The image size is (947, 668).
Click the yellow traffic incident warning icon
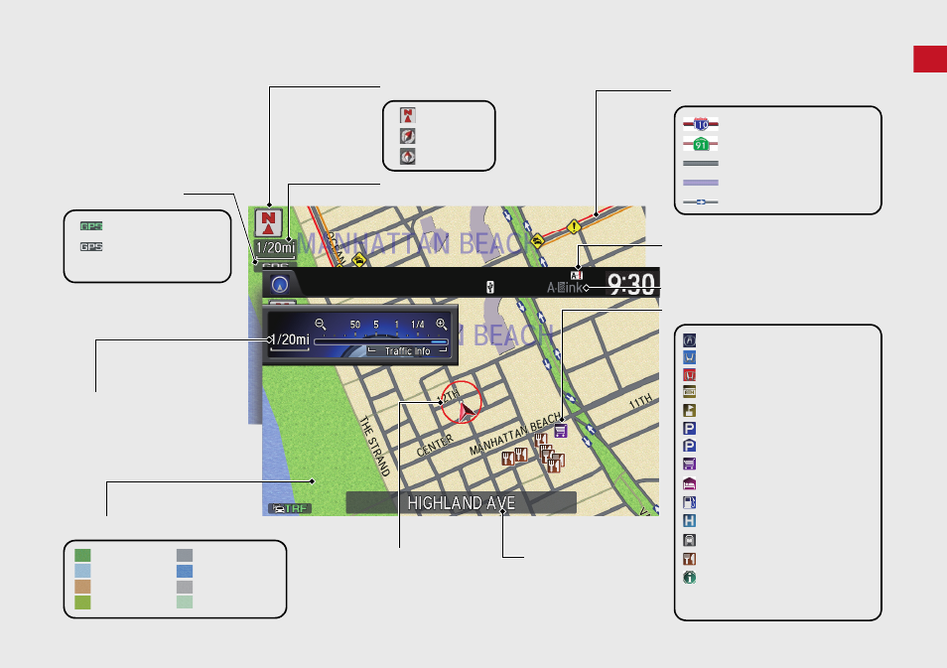pyautogui.click(x=574, y=227)
